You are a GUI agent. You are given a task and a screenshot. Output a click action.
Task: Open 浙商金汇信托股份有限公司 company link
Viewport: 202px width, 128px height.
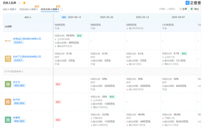coord(27,38)
